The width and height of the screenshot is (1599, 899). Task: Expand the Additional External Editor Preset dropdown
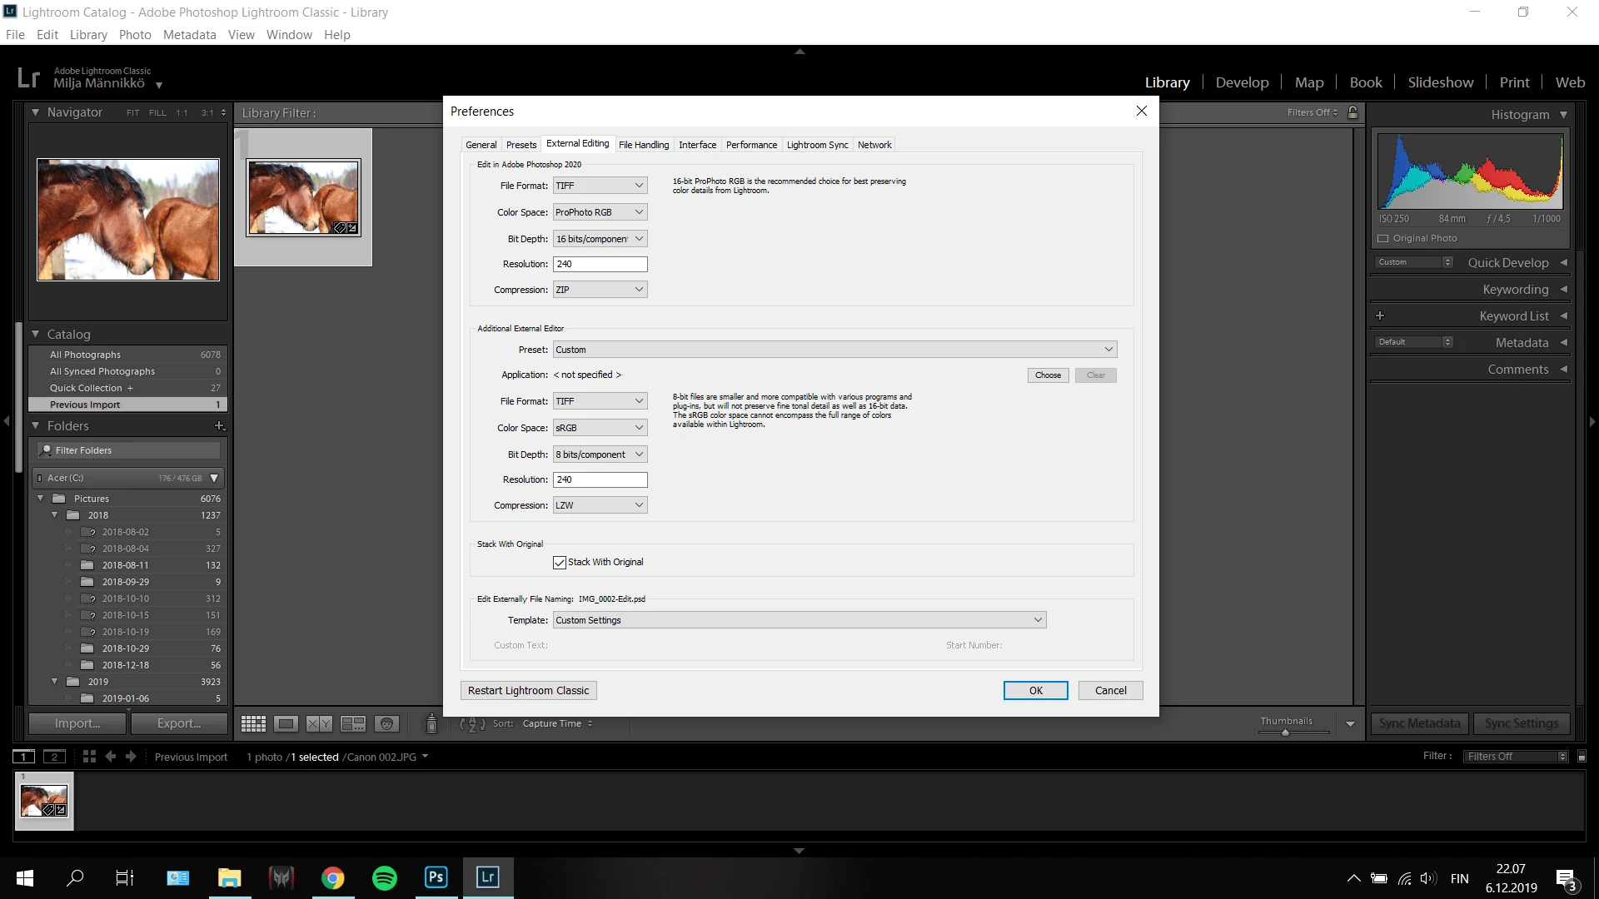click(834, 350)
